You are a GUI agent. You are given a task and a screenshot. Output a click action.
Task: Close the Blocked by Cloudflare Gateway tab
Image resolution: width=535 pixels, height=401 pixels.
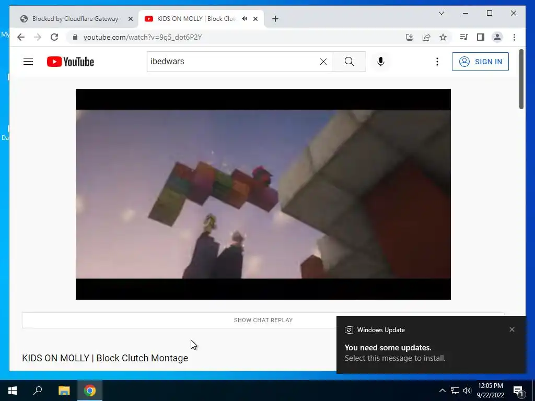(x=130, y=19)
